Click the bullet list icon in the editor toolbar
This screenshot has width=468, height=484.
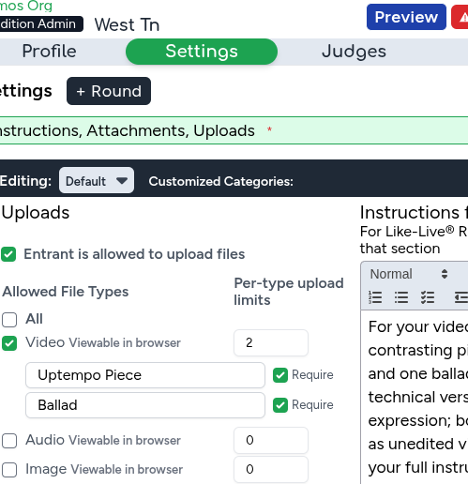pos(401,297)
